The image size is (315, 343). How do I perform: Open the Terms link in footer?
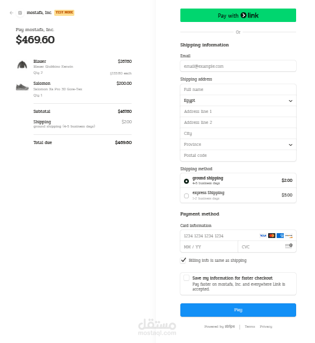point(250,327)
